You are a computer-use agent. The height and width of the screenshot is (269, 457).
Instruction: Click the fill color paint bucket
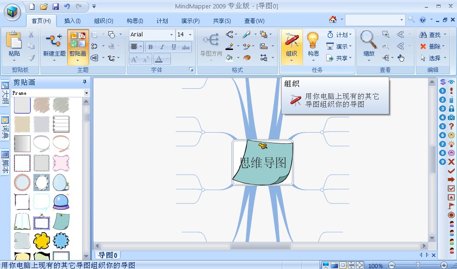(229, 58)
